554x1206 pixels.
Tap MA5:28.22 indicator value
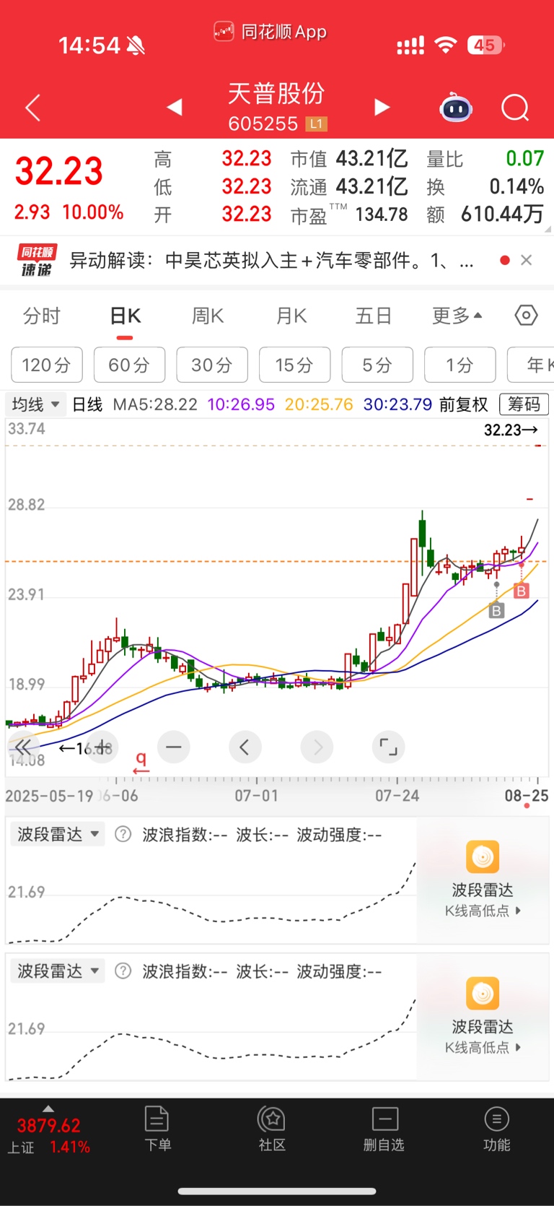point(155,404)
